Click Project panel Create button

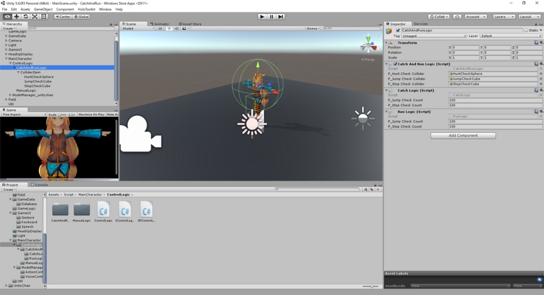(8, 190)
